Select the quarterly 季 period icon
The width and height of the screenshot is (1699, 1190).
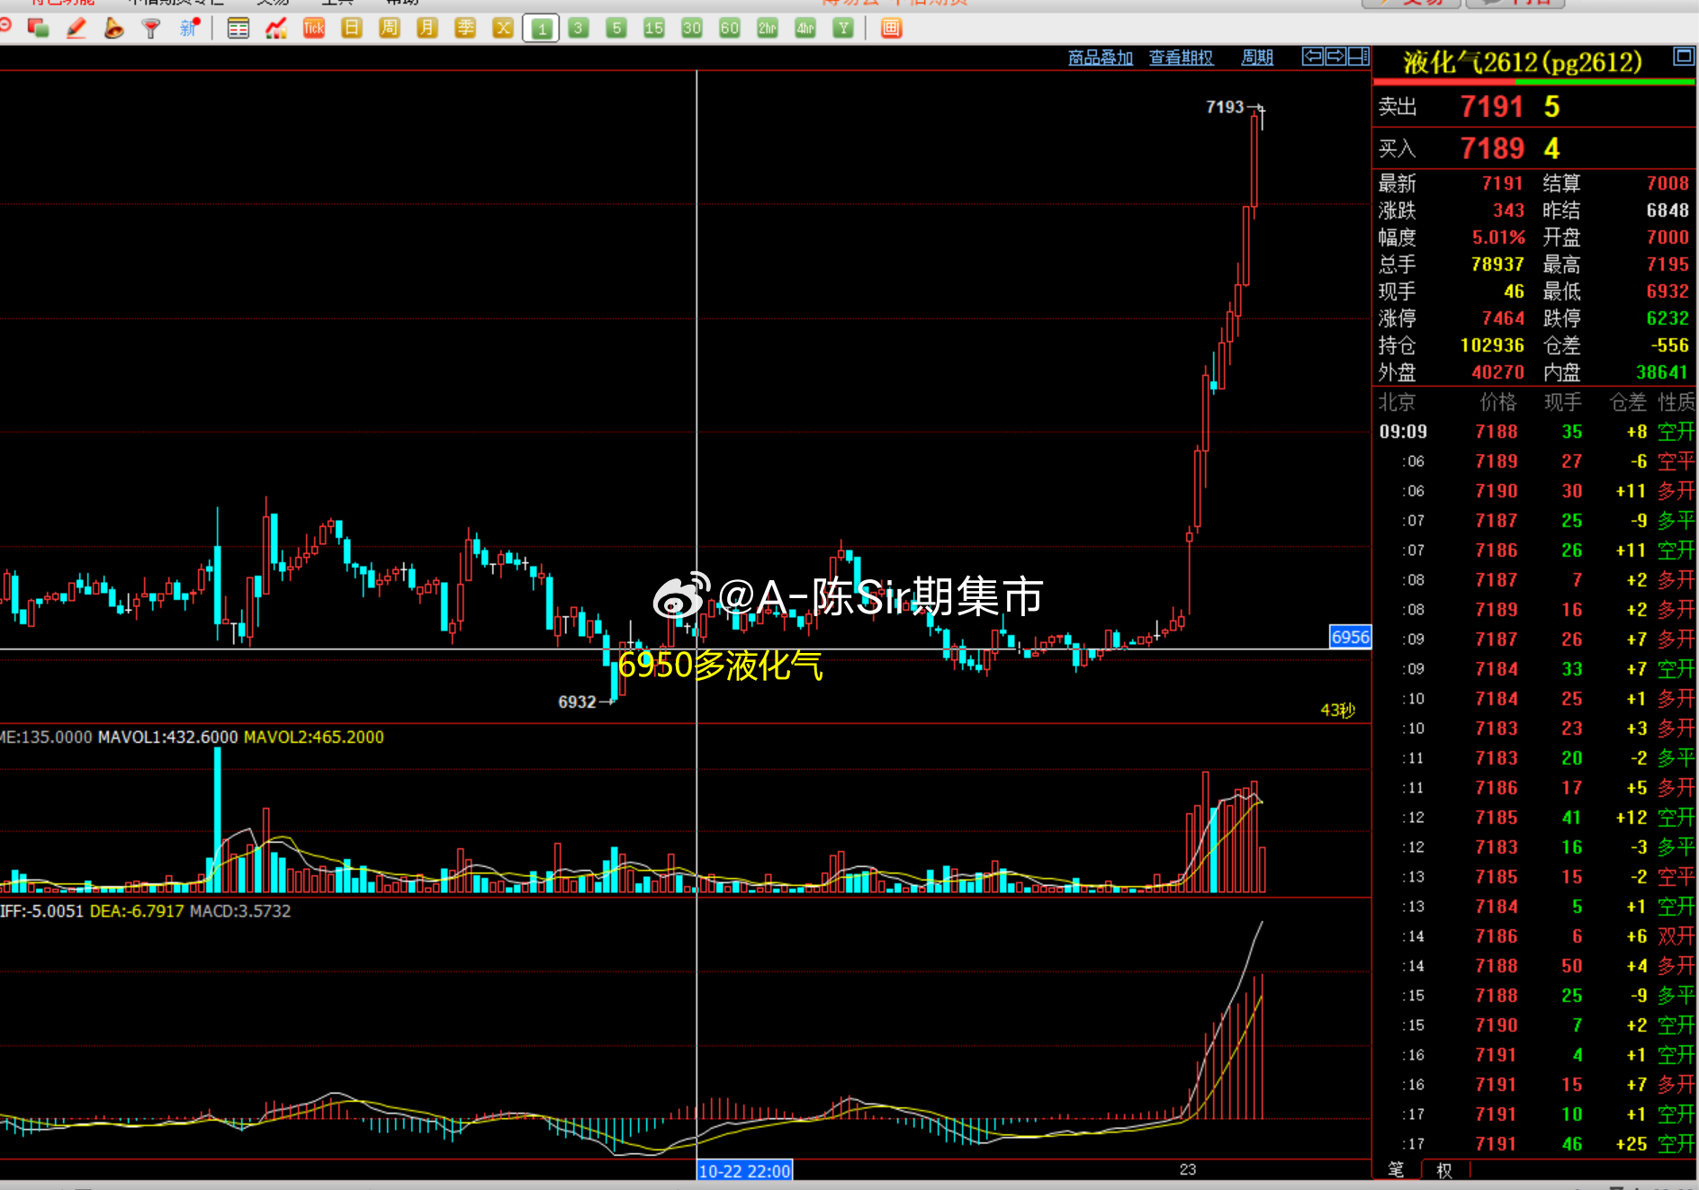click(x=465, y=29)
